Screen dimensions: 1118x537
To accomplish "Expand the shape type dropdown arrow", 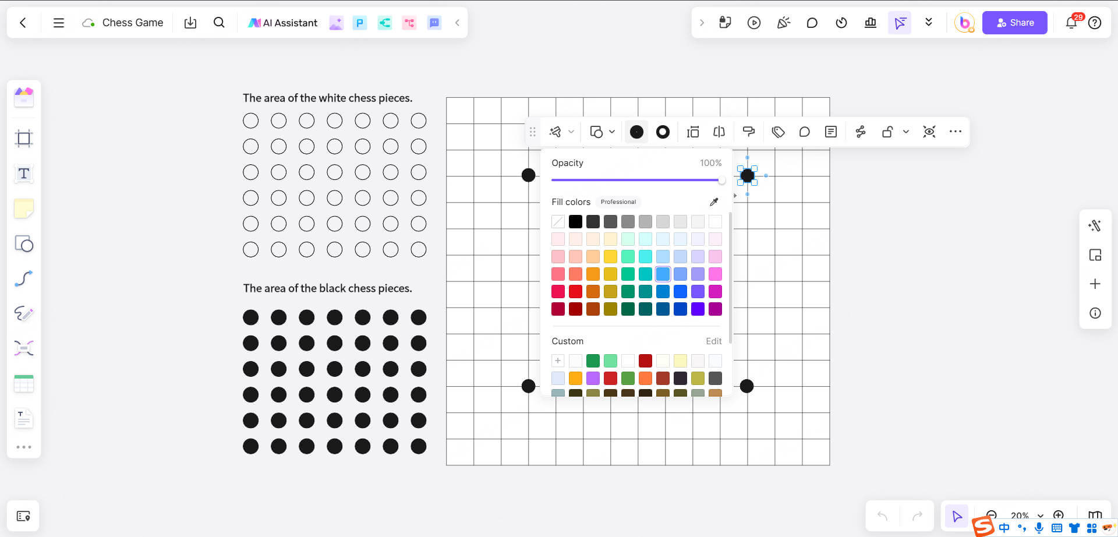I will click(x=612, y=132).
